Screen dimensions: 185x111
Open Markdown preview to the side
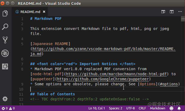click(x=163, y=12)
